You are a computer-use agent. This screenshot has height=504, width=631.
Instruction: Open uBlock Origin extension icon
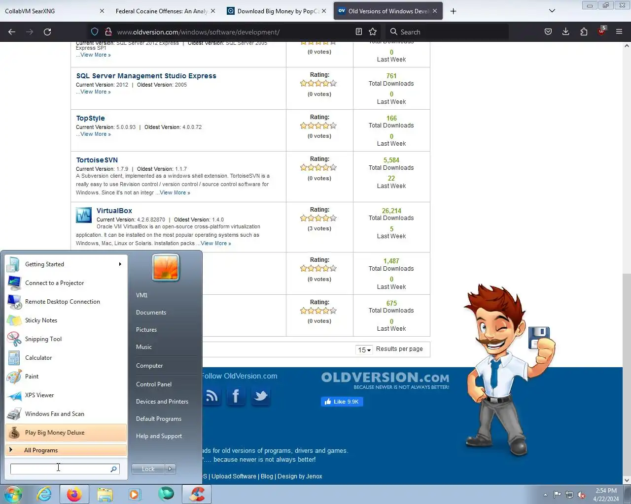pos(601,31)
